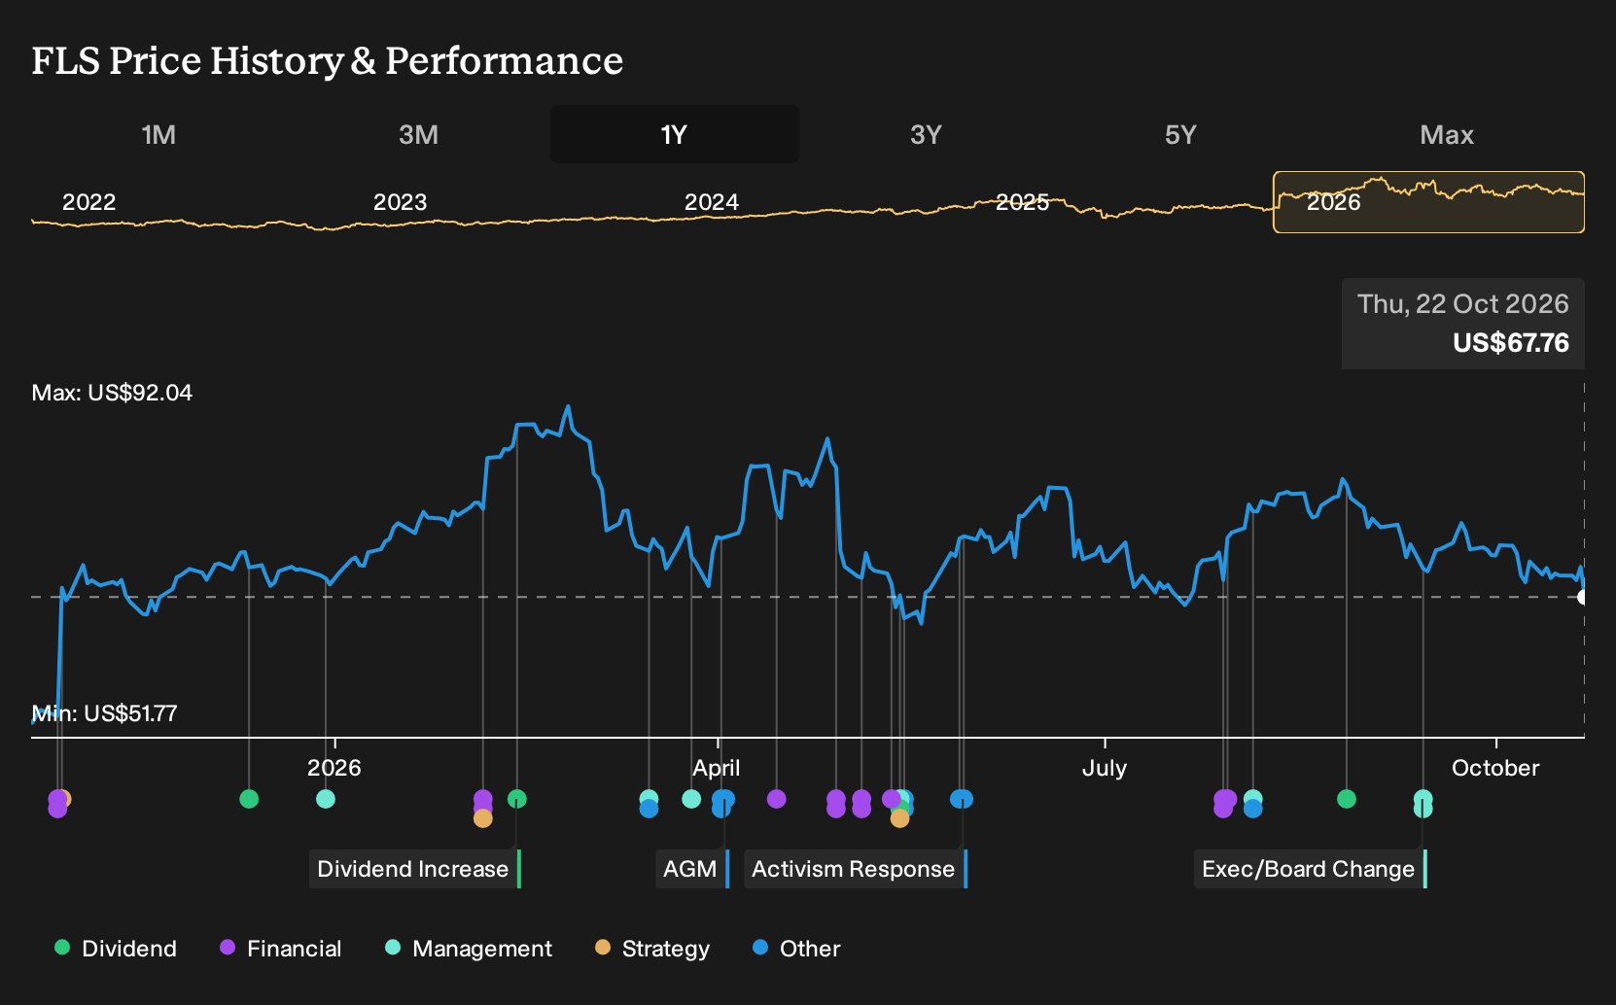
Task: Toggle the Other legend filter
Action: [x=796, y=949]
